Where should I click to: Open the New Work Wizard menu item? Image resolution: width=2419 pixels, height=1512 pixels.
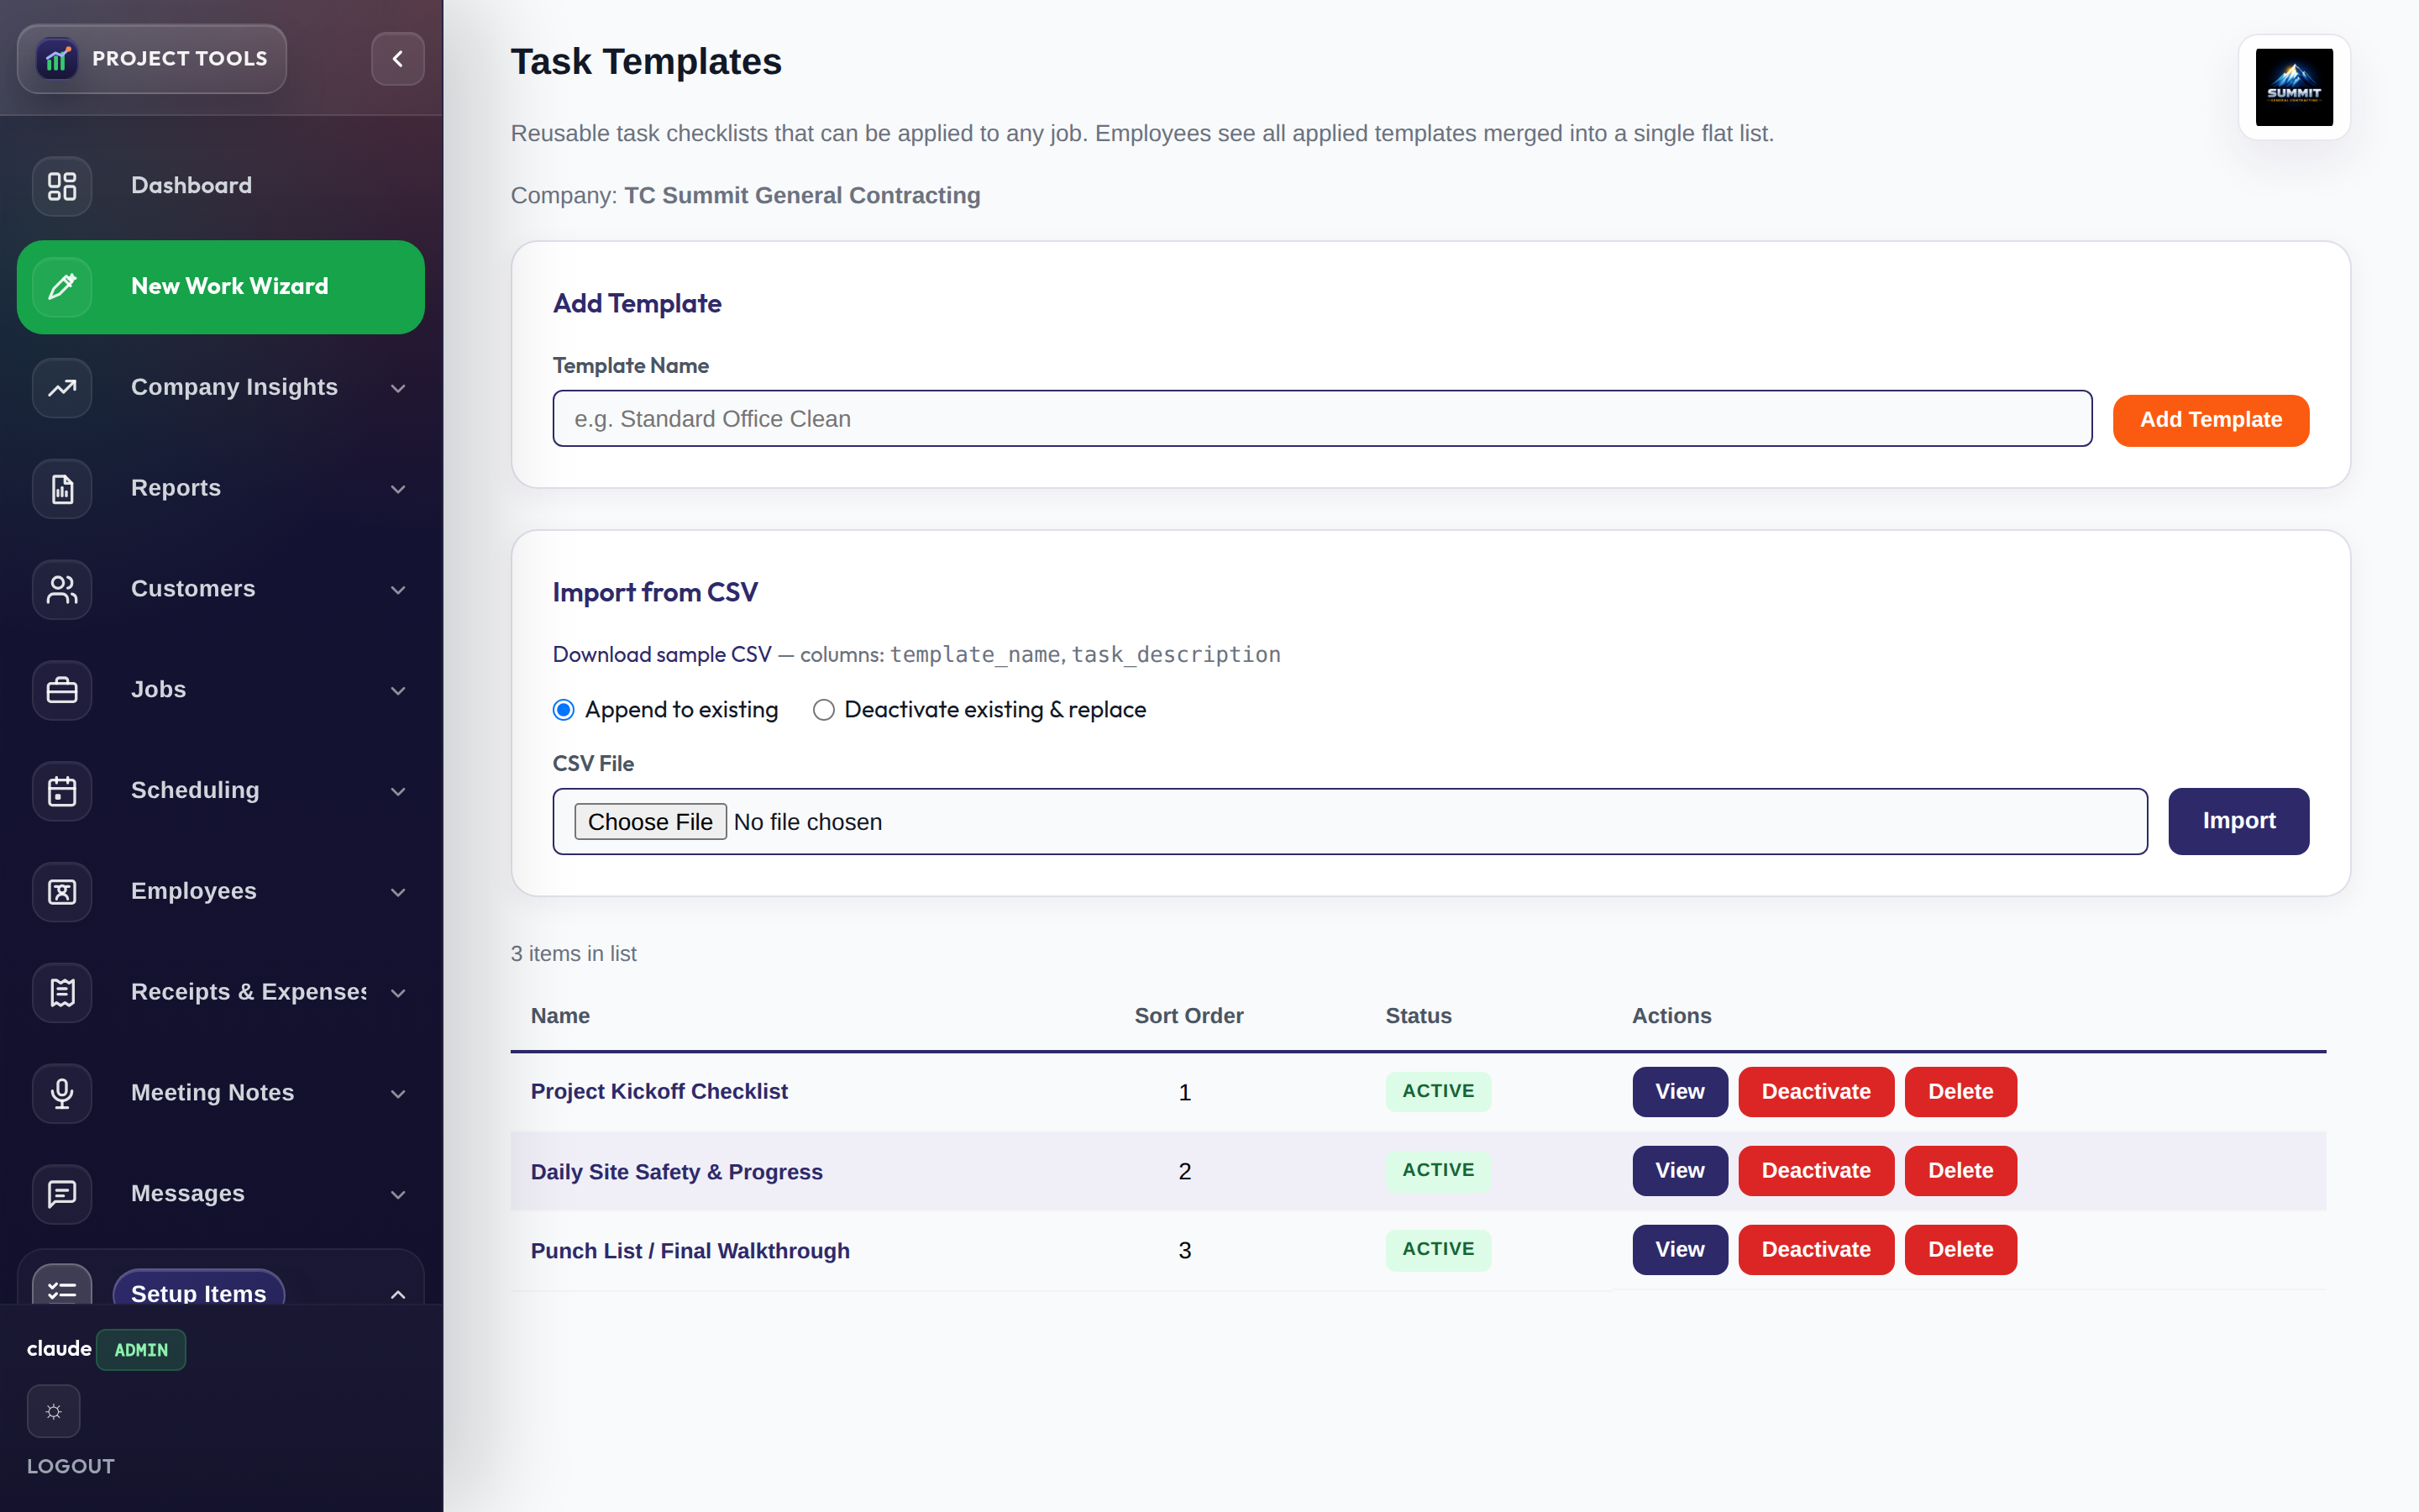click(221, 287)
